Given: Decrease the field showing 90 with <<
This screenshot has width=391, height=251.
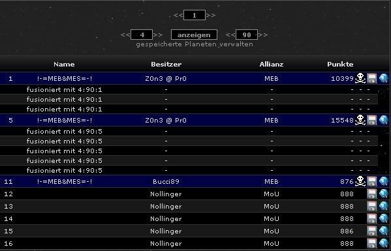Looking at the screenshot, I should [230, 35].
